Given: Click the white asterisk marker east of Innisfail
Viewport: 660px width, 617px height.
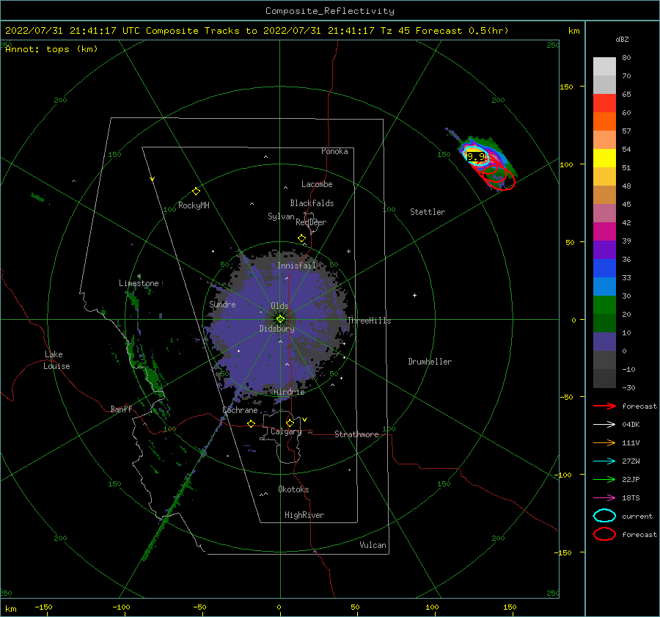Looking at the screenshot, I should point(348,252).
